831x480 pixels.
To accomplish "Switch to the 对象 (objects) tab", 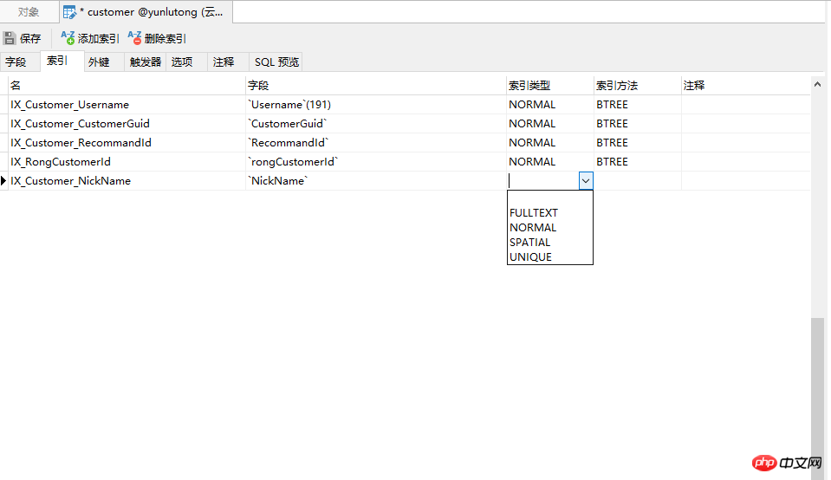I will [x=29, y=11].
